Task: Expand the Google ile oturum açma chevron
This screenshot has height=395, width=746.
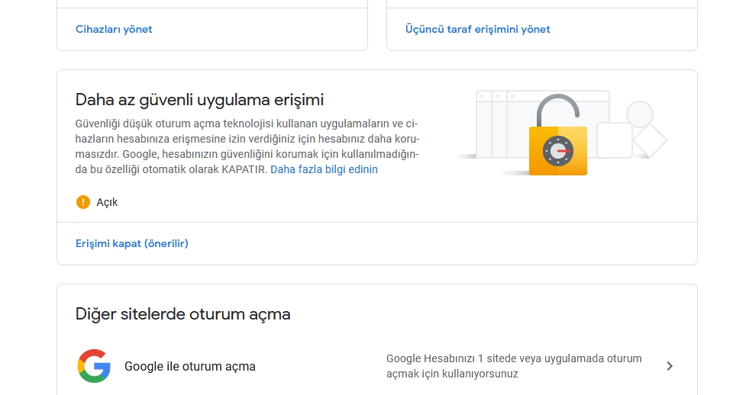Action: click(x=670, y=366)
